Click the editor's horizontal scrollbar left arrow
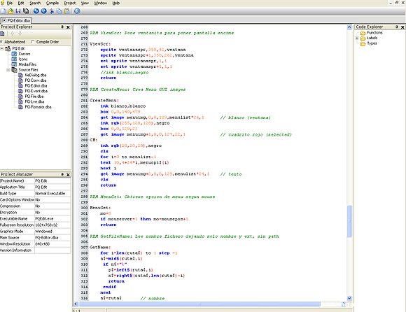 [x=76, y=304]
